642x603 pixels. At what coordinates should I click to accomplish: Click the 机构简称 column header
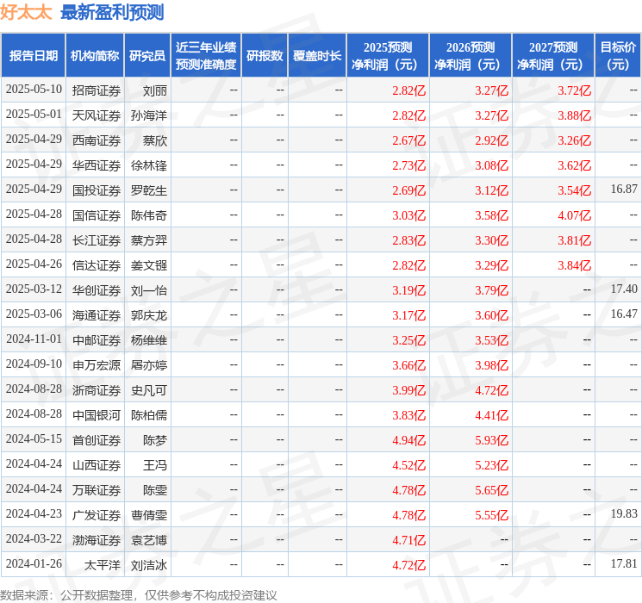click(95, 56)
